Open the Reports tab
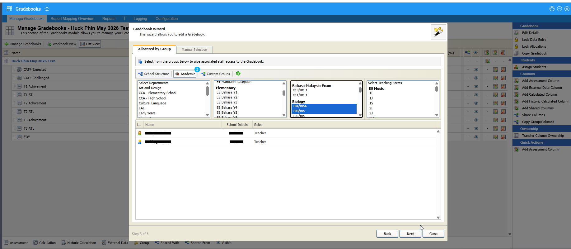This screenshot has height=249, width=571. 109,19
